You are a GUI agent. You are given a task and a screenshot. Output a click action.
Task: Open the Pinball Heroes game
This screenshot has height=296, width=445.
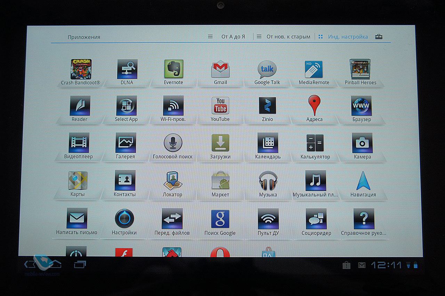pyautogui.click(x=360, y=69)
